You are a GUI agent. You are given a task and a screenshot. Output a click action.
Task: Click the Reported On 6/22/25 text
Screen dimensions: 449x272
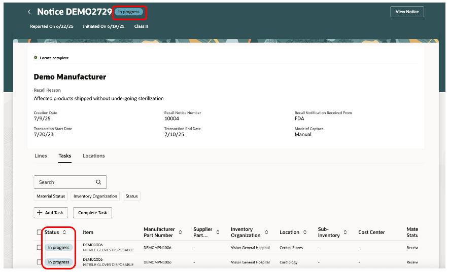pyautogui.click(x=52, y=26)
